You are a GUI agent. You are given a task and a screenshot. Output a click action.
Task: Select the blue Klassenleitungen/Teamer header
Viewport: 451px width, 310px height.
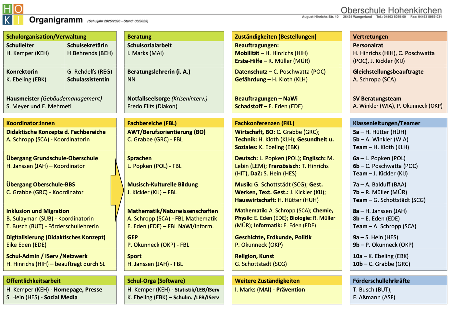click(x=386, y=123)
